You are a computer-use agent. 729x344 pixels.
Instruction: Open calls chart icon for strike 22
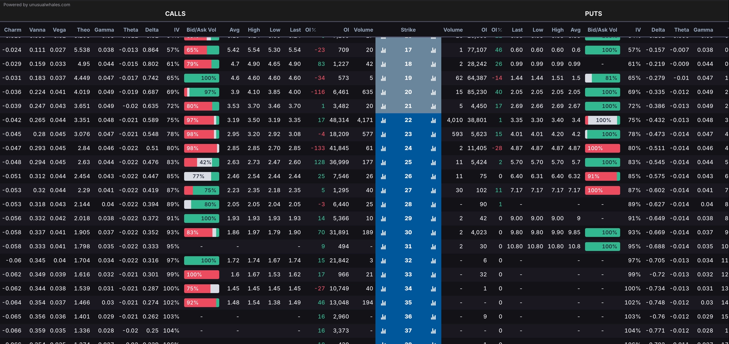tap(383, 120)
